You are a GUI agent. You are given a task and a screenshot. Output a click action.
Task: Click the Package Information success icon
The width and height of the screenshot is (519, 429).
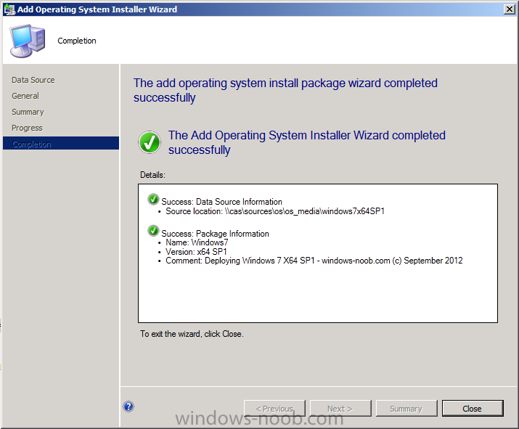[x=153, y=231]
